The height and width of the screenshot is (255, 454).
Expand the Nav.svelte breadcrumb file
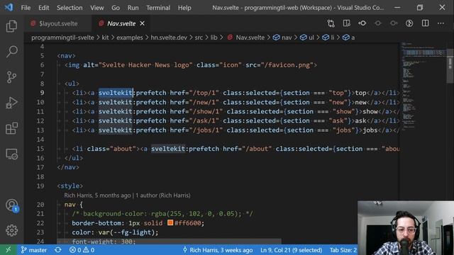[x=246, y=38]
